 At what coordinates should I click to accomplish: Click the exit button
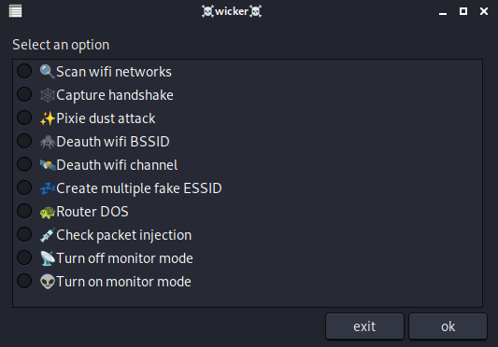coord(364,326)
